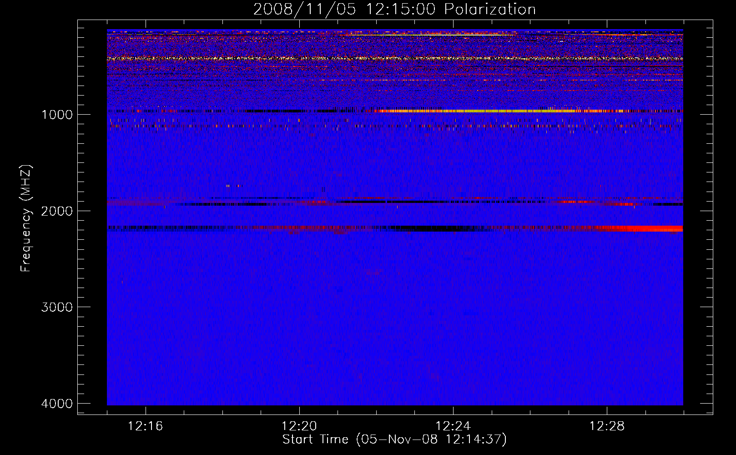Click the 4000 frequency axis label
The image size is (736, 455).
pos(57,404)
